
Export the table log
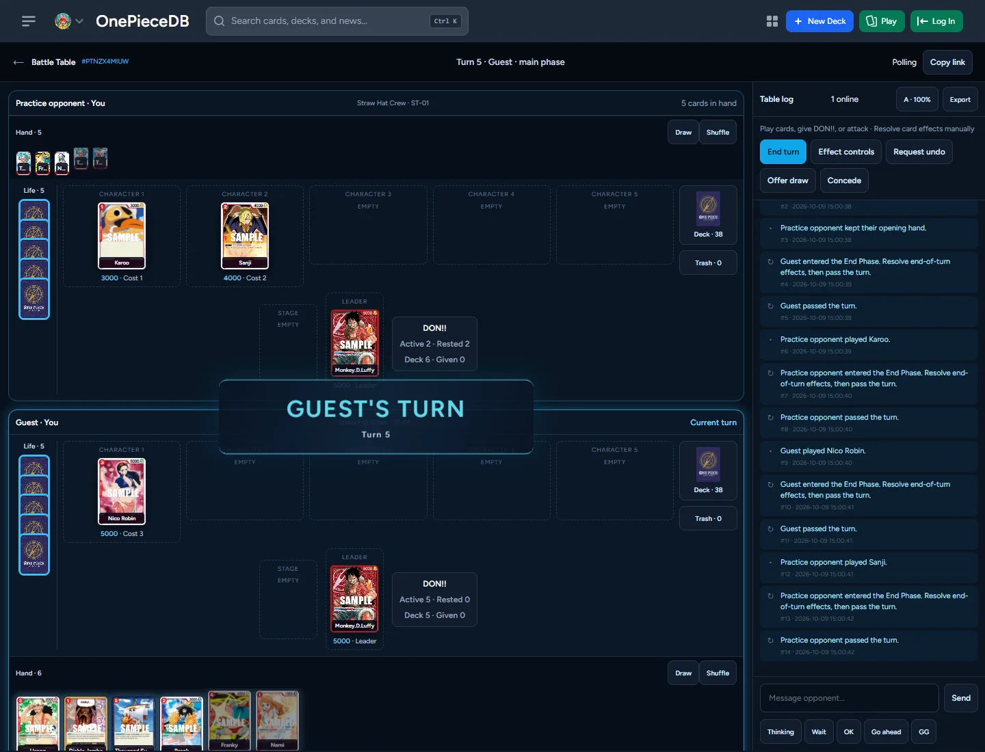click(960, 100)
